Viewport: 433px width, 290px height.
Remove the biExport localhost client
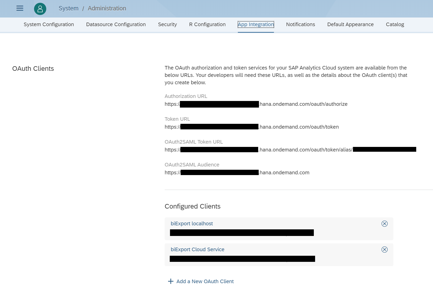point(384,224)
